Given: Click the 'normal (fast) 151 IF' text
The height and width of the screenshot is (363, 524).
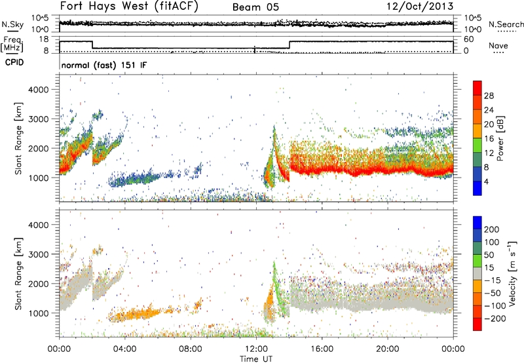Looking at the screenshot, I should tap(104, 65).
